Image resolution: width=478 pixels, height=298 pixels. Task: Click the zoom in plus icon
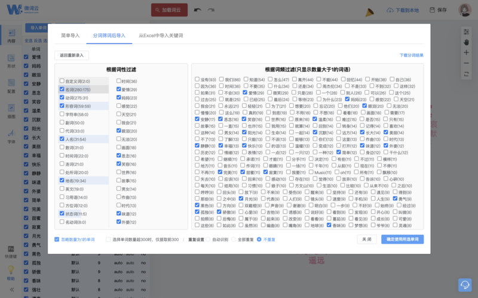pos(466,52)
